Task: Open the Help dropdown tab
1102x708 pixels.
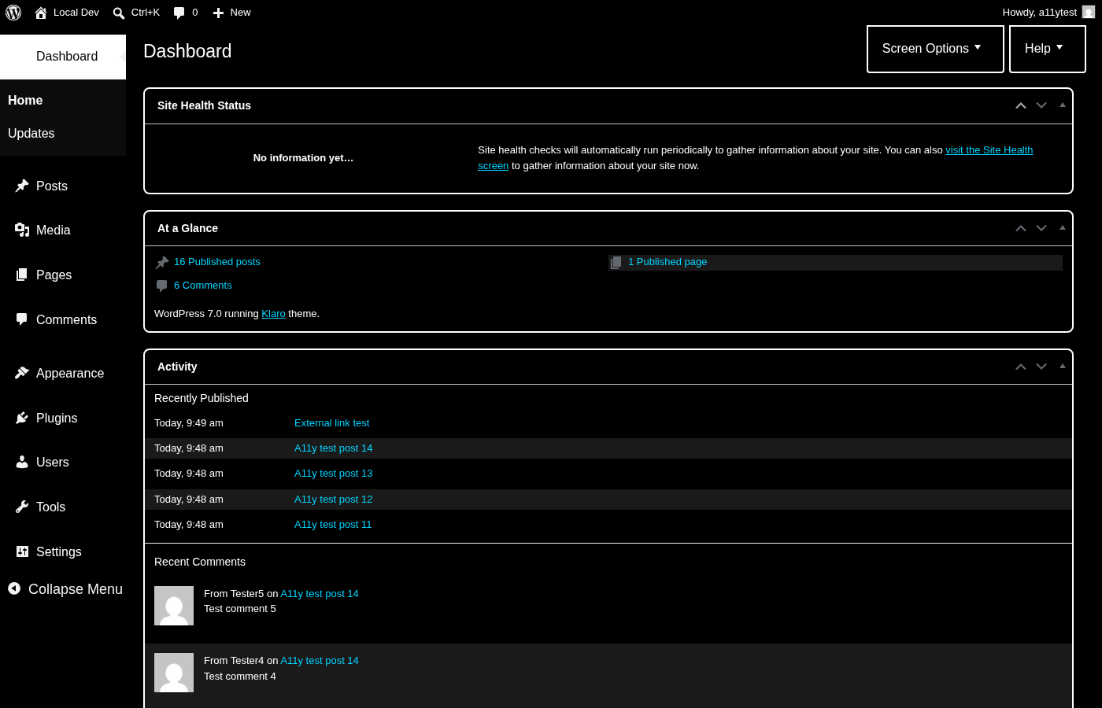Action: click(x=1047, y=49)
